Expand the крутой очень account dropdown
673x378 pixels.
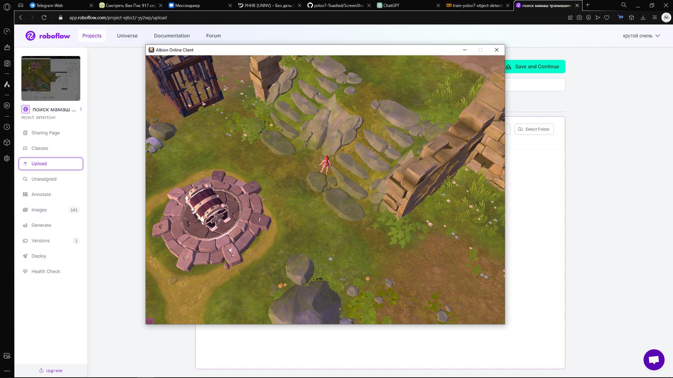click(641, 36)
